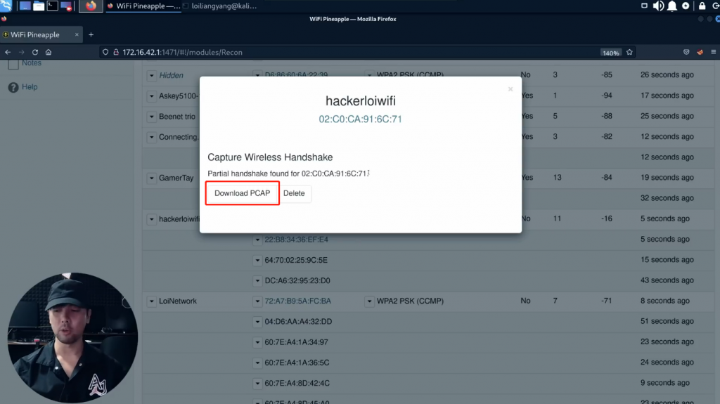Open the Kali applications menu
720x404 pixels.
pyautogui.click(x=6, y=6)
